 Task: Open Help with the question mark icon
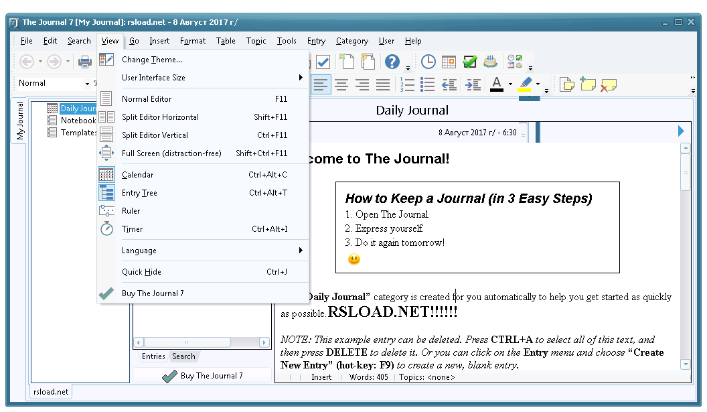tap(392, 62)
